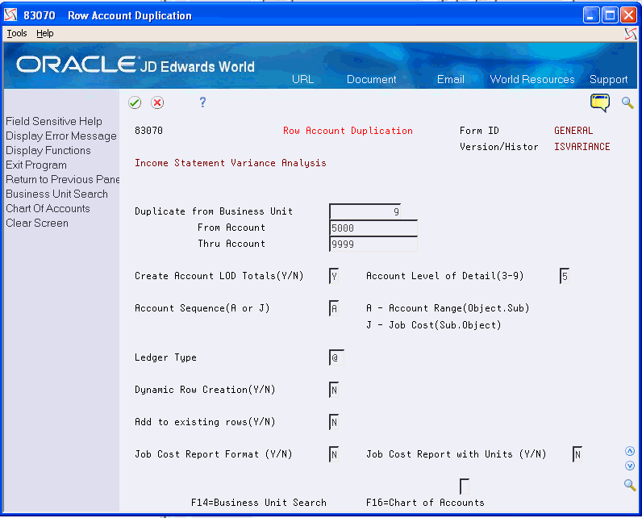Click the Version/Histor label

tap(498, 147)
